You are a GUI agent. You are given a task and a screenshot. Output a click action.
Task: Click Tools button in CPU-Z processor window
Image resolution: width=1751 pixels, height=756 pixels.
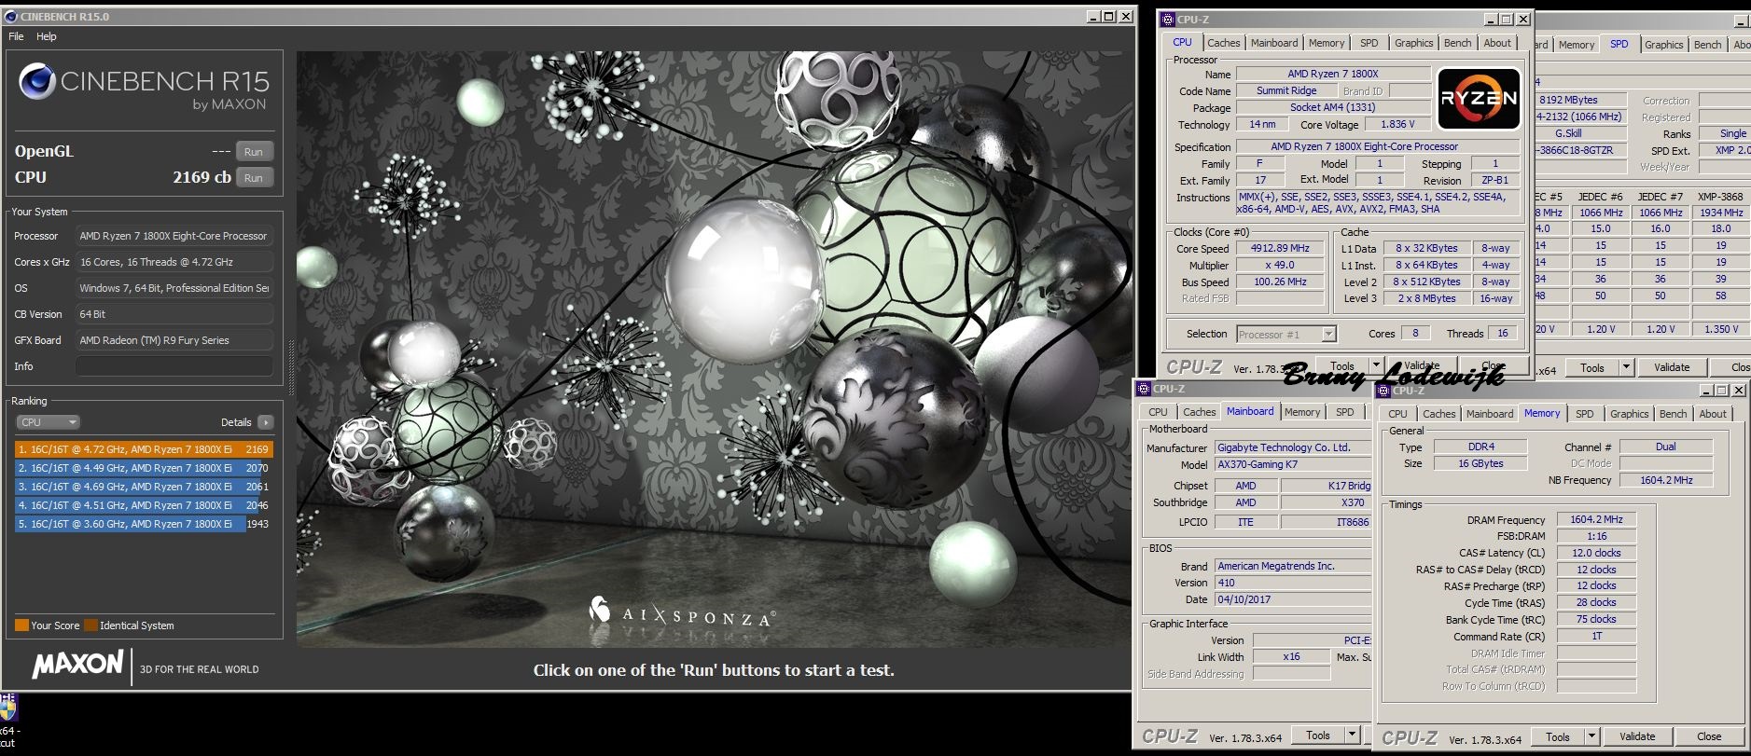pyautogui.click(x=1342, y=365)
